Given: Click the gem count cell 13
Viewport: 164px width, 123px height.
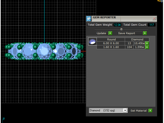Looking at the screenshot, I should point(129,43).
